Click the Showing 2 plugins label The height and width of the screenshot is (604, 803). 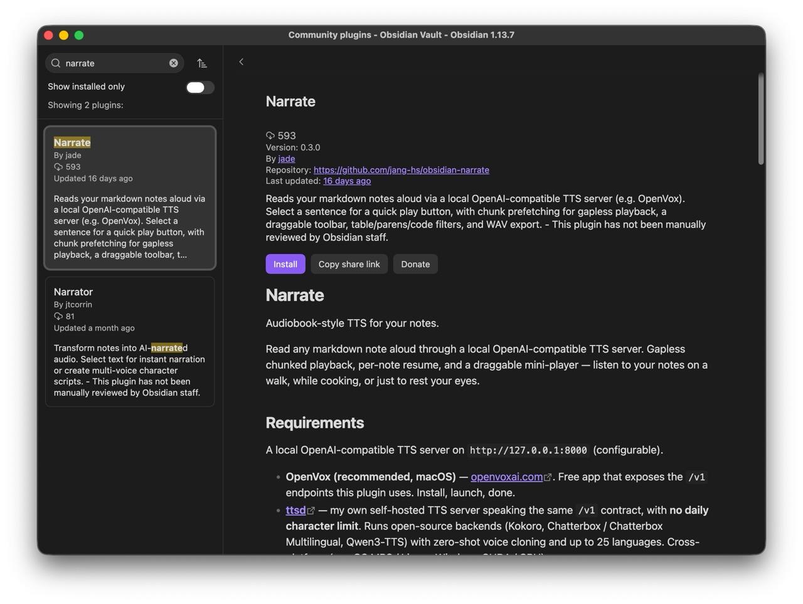tap(85, 105)
